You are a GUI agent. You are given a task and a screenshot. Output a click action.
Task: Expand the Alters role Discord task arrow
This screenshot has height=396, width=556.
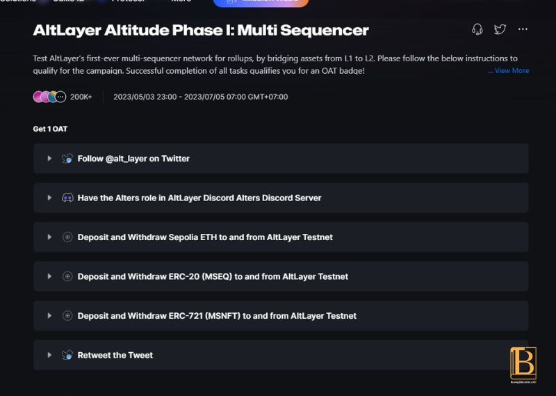tap(49, 198)
